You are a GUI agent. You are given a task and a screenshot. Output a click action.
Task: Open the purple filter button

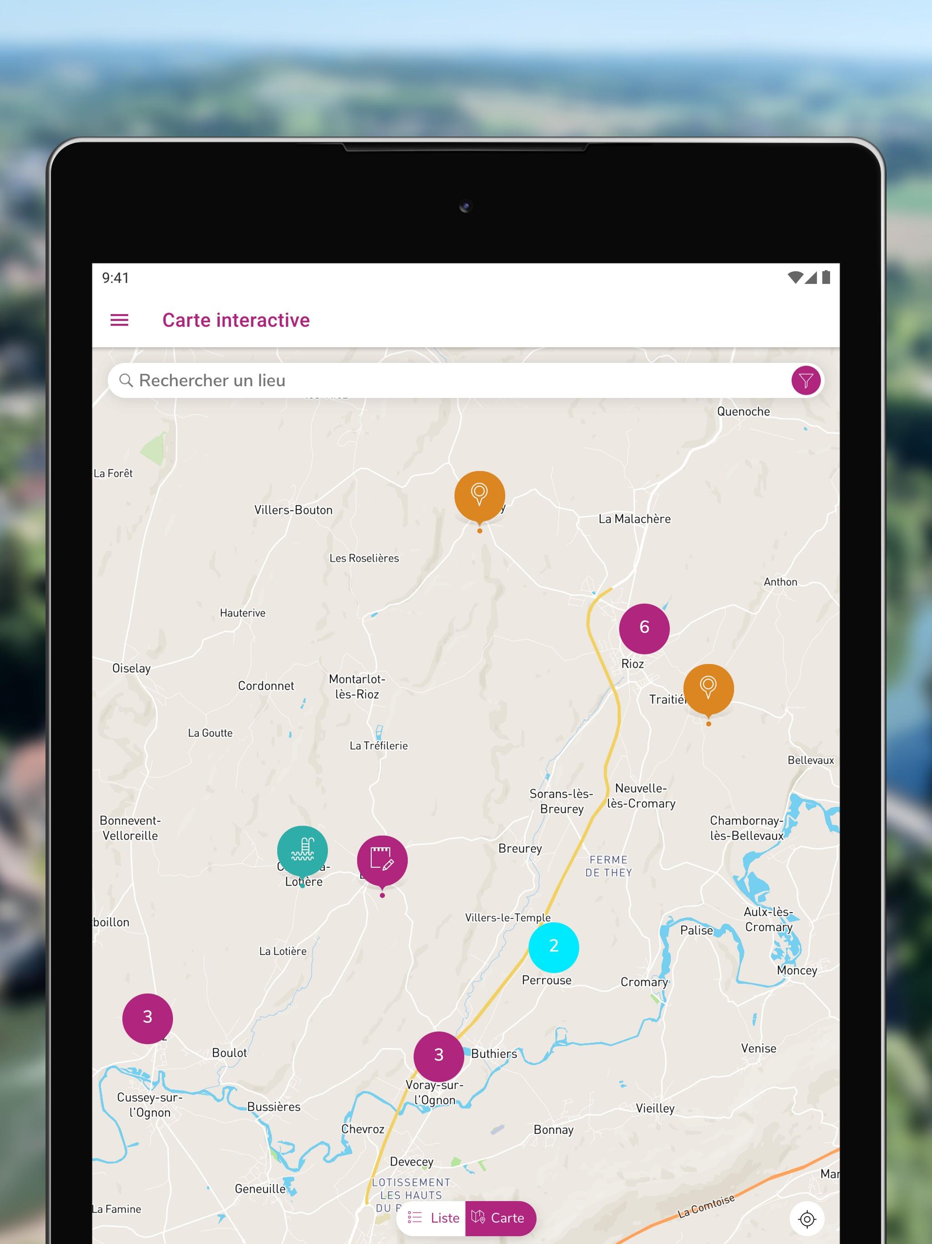(x=805, y=381)
